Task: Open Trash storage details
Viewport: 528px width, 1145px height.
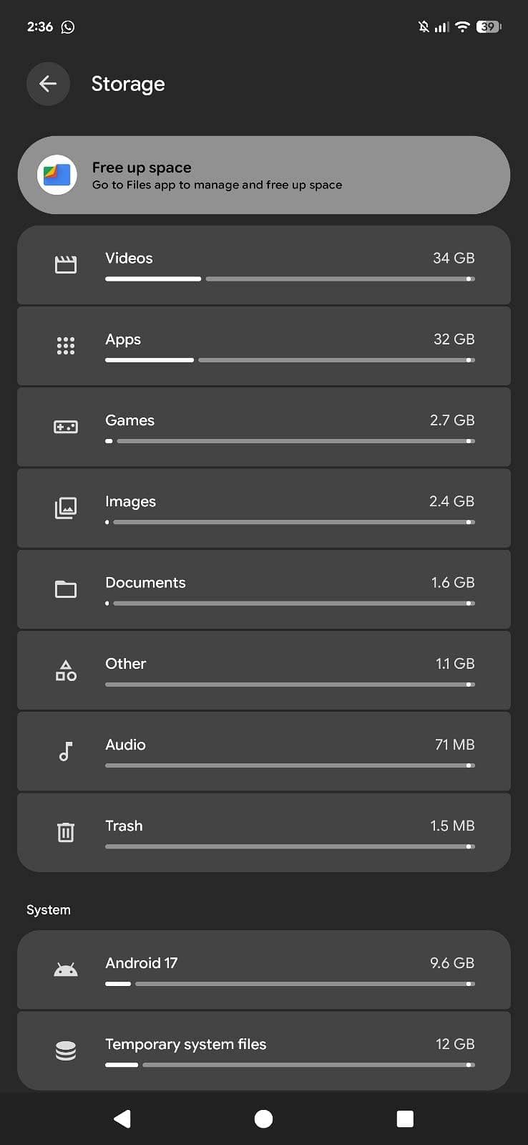Action: pyautogui.click(x=264, y=832)
